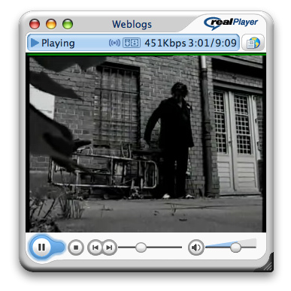The height and width of the screenshot is (291, 291).
Task: Click the video display area
Action: click(x=146, y=144)
